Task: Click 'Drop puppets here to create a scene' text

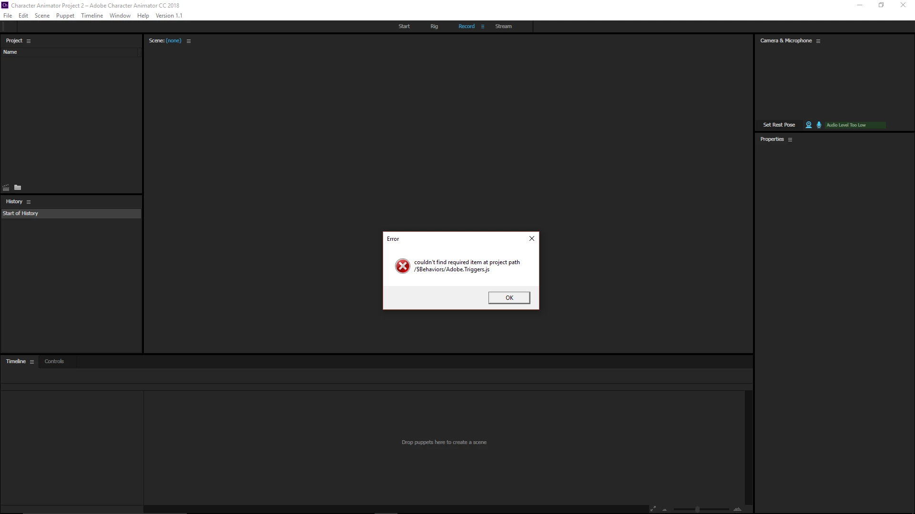Action: point(444,442)
